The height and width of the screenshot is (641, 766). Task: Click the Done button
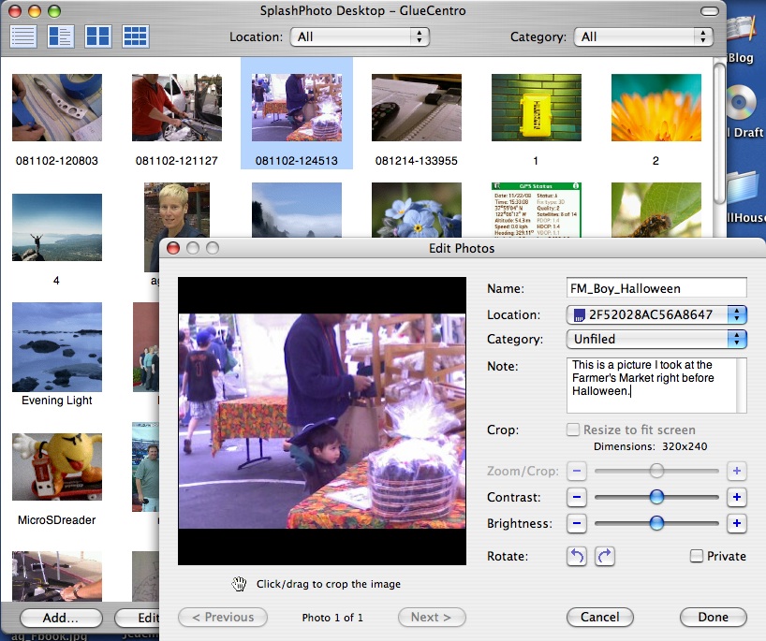(713, 617)
